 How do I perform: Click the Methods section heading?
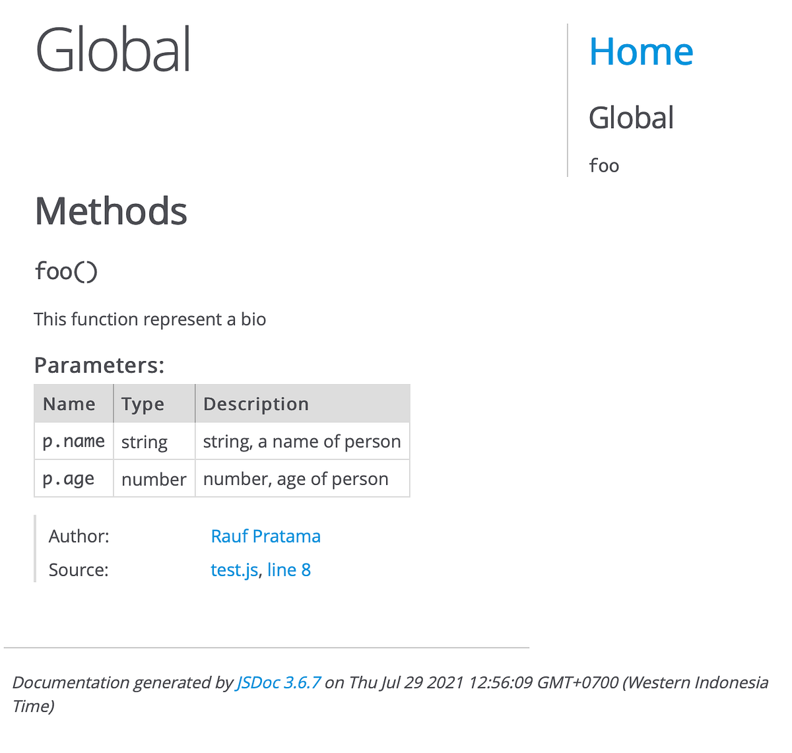[111, 211]
